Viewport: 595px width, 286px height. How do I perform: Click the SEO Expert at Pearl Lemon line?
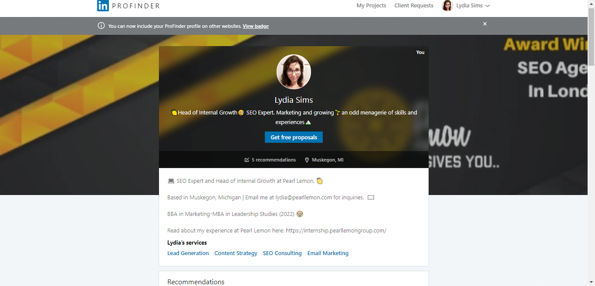tap(245, 181)
